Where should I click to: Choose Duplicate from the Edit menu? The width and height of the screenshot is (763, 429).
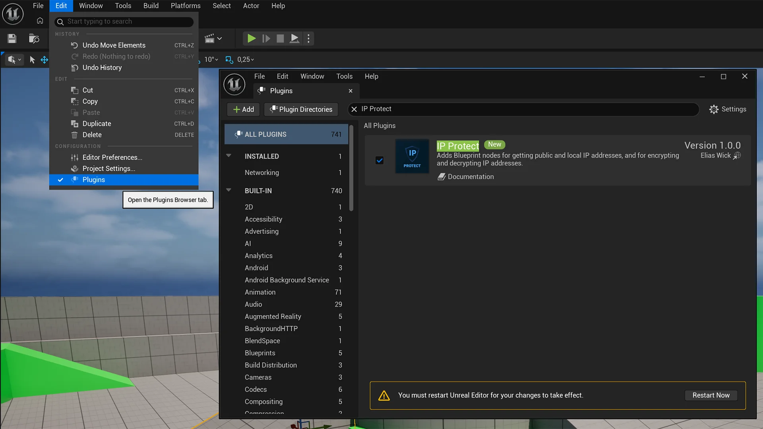[124, 124]
